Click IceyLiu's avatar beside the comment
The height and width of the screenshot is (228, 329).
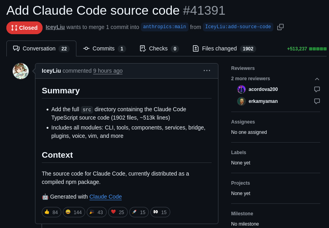click(x=21, y=71)
